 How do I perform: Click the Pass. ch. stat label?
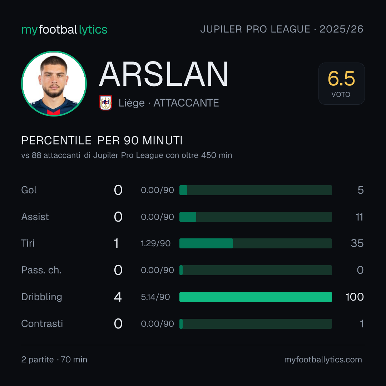(41, 270)
